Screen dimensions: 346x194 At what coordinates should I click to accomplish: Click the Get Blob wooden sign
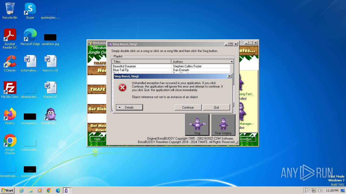point(97,109)
